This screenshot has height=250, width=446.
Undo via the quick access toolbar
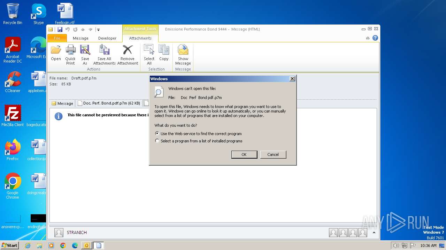(x=68, y=30)
